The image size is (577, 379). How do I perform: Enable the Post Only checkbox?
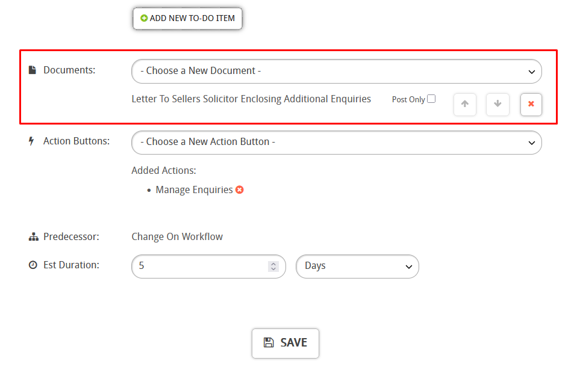click(431, 99)
